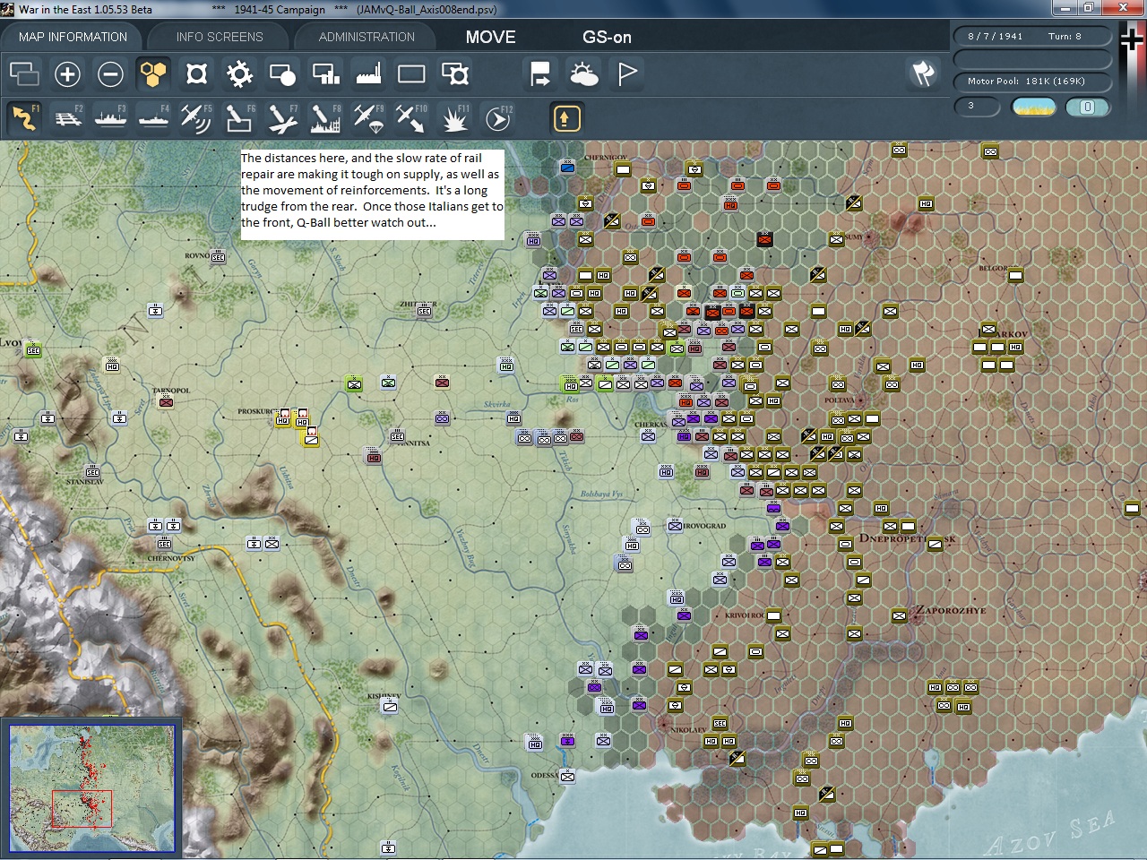Image resolution: width=1147 pixels, height=860 pixels.
Task: Toggle the unit counter outline icon
Action: pyautogui.click(x=196, y=73)
